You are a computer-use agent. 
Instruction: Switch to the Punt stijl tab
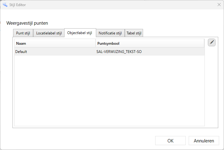click(23, 33)
